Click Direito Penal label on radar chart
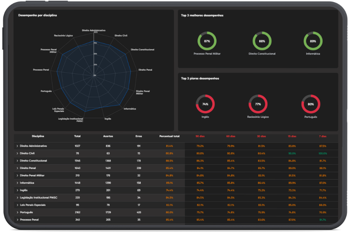The height and width of the screenshot is (232, 350). pyautogui.click(x=145, y=70)
